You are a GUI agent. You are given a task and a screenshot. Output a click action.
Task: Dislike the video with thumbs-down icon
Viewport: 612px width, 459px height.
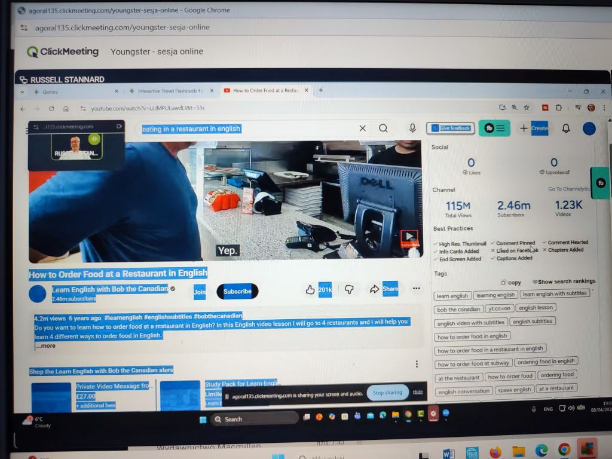350,290
